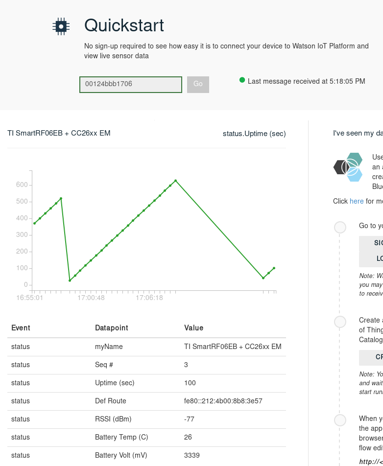This screenshot has width=383, height=466.
Task: Click the first step circle marker
Action: [340, 227]
